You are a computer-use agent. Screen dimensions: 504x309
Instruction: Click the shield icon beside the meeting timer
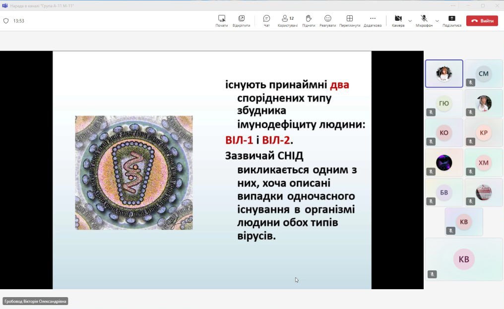point(6,21)
